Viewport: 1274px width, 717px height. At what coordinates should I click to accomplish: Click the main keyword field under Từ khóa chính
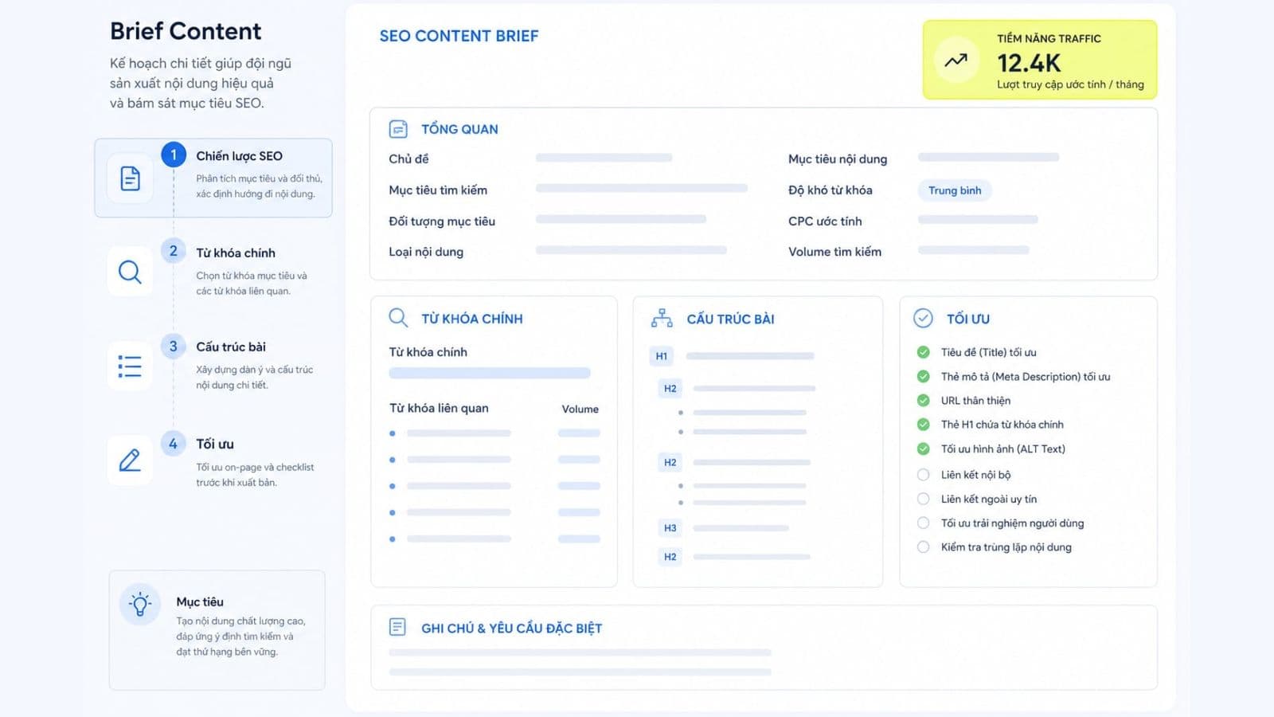(490, 373)
